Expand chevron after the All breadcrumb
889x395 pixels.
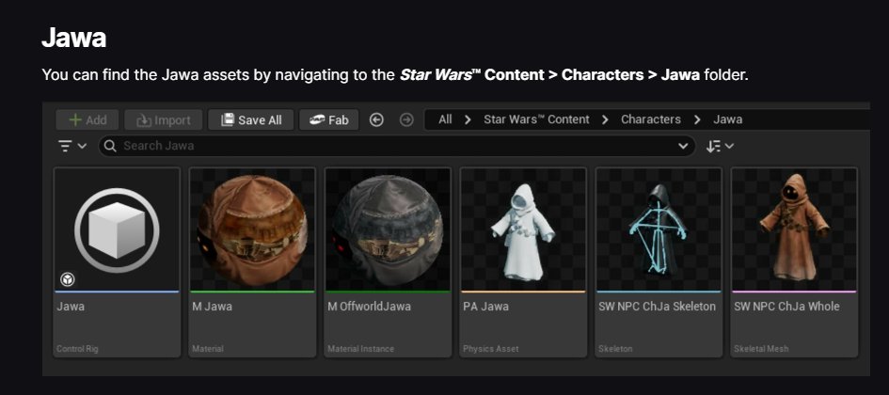coord(468,119)
